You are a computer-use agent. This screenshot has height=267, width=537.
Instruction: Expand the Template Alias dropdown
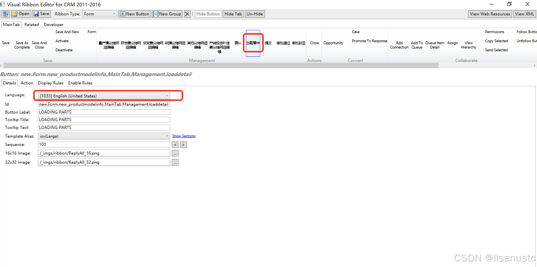point(167,136)
